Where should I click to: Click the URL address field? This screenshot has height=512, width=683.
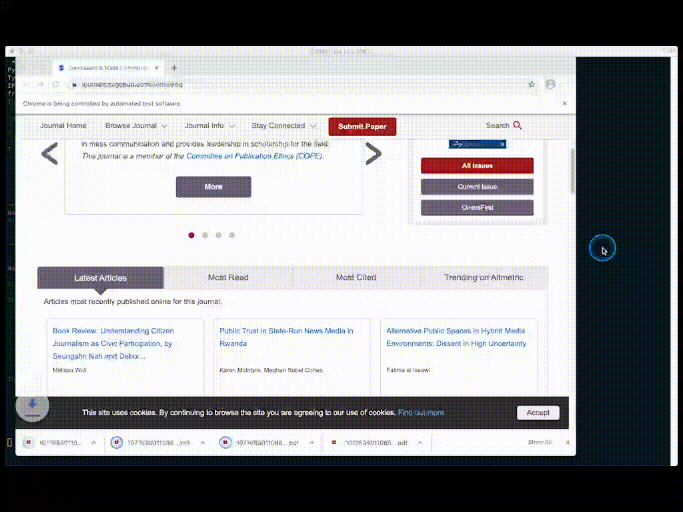tap(301, 85)
